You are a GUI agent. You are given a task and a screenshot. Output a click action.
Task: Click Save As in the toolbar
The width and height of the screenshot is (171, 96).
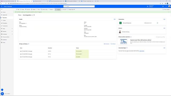pyautogui.click(x=28, y=10)
